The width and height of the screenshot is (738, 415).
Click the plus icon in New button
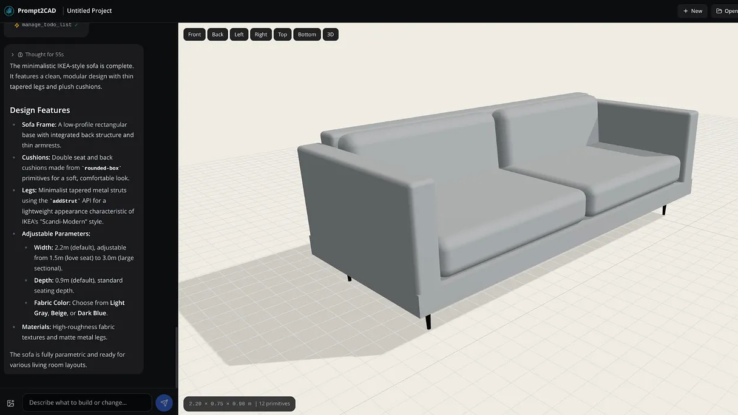tap(685, 11)
